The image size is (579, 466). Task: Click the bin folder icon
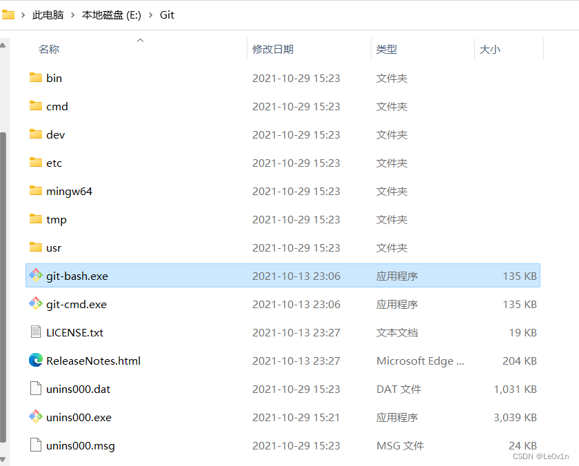[36, 77]
